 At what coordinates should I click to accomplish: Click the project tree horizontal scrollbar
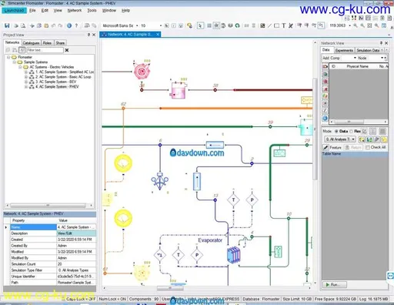48,206
